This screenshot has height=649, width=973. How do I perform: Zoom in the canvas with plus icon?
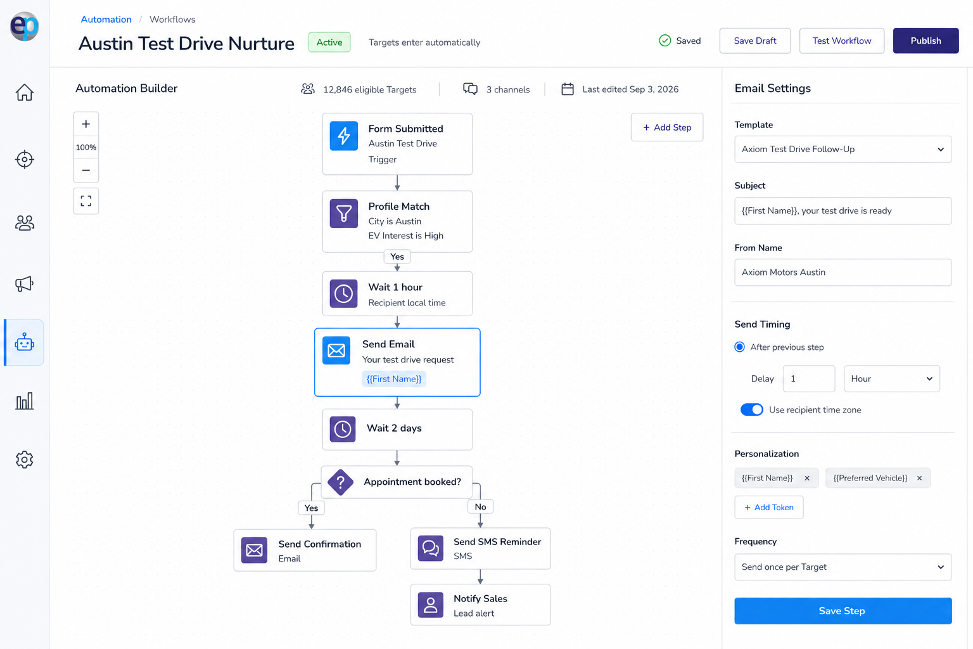86,124
